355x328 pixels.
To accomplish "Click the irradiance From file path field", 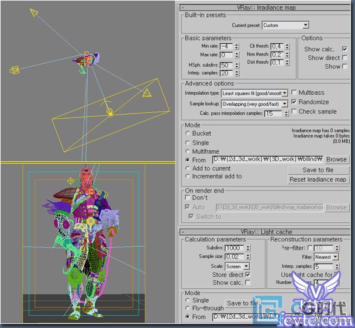I will coord(268,160).
